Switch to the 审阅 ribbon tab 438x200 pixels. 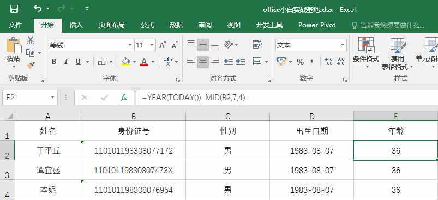(x=205, y=25)
